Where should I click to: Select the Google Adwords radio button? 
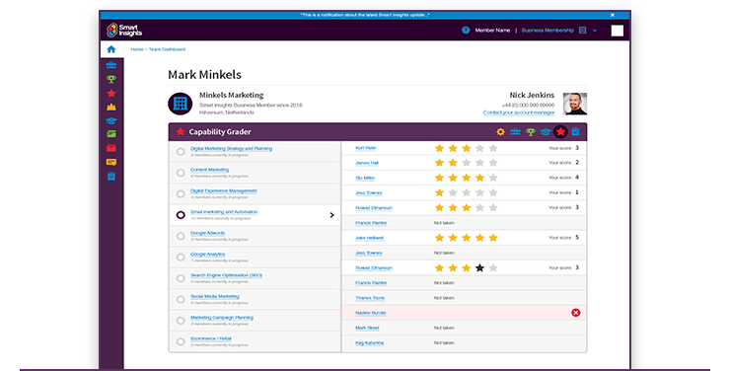click(x=181, y=236)
